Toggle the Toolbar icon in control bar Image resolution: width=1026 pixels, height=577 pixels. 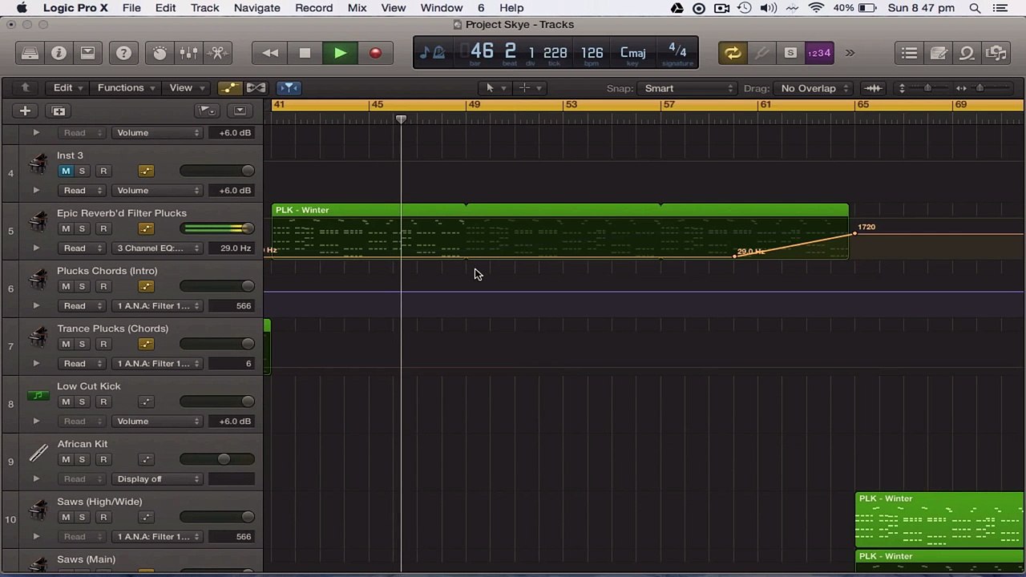tap(87, 53)
